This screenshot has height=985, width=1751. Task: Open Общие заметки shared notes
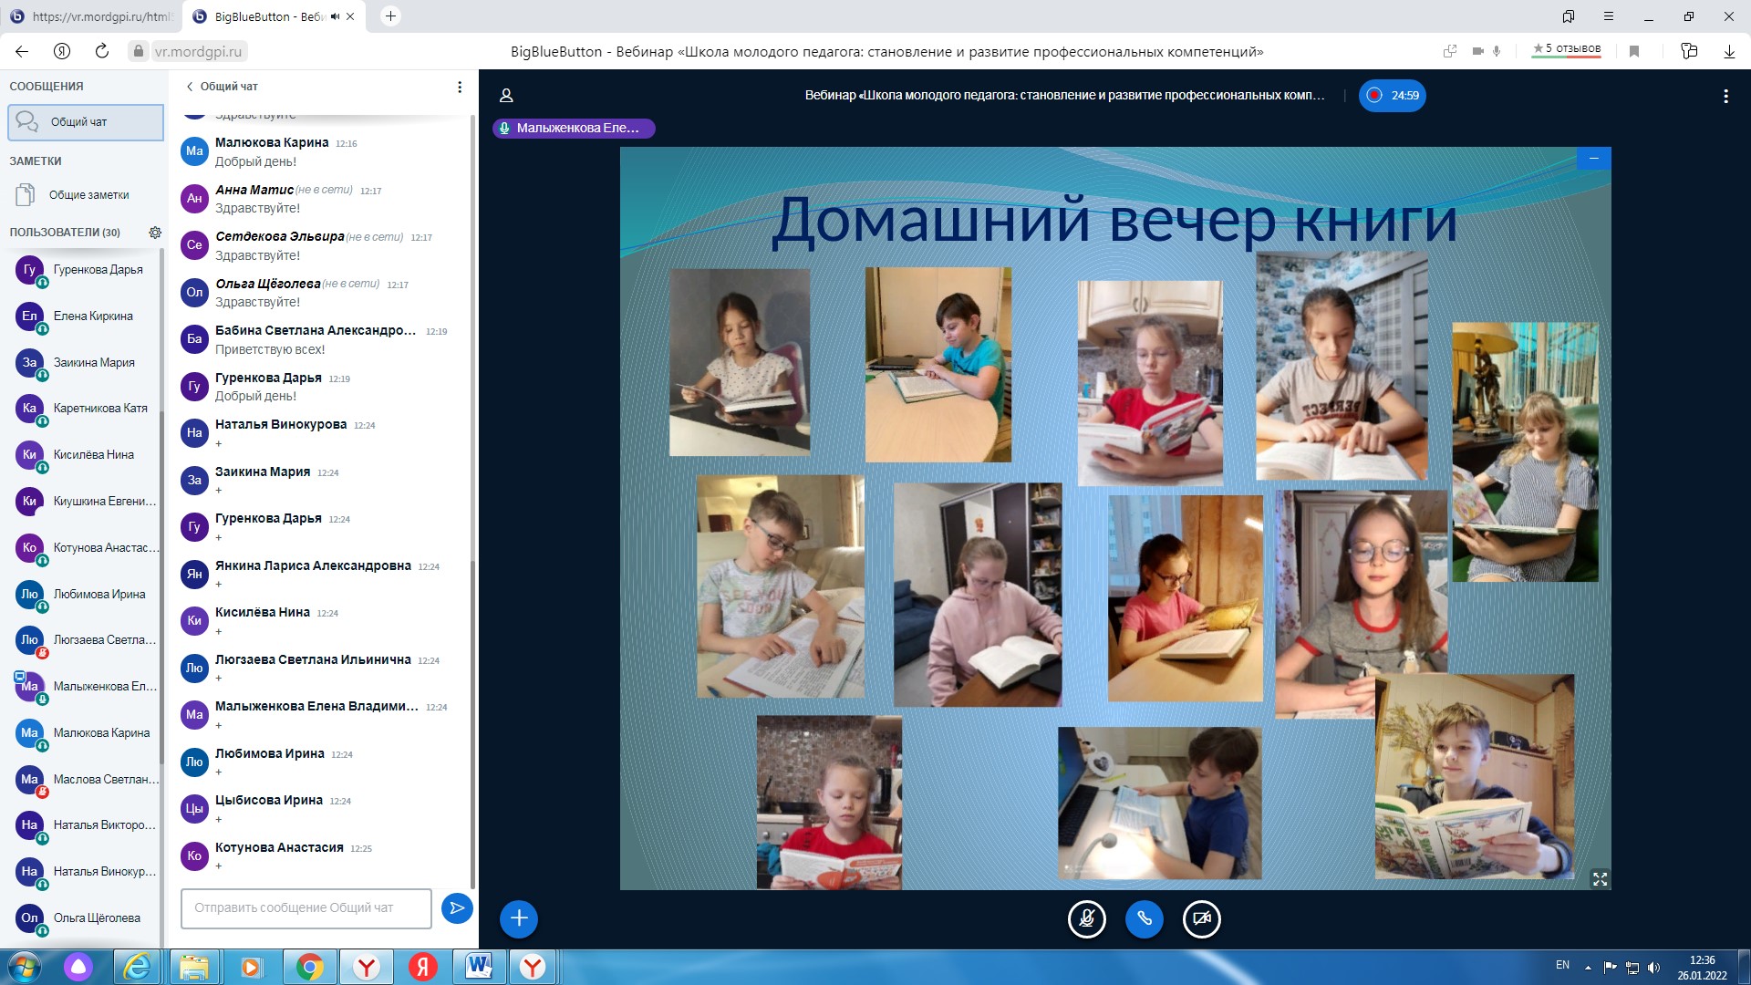pos(86,195)
